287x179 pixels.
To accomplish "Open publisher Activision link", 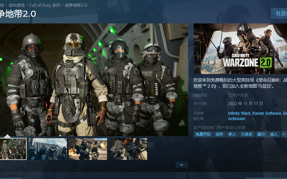I will [x=237, y=118].
